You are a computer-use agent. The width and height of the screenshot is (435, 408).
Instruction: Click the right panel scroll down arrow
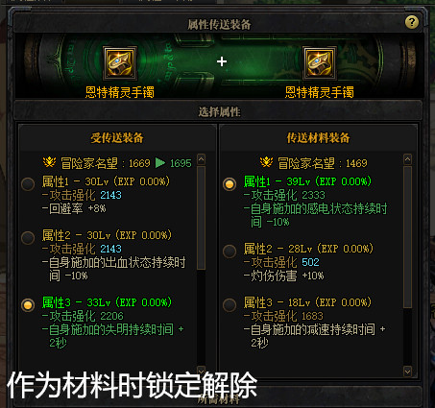point(407,372)
